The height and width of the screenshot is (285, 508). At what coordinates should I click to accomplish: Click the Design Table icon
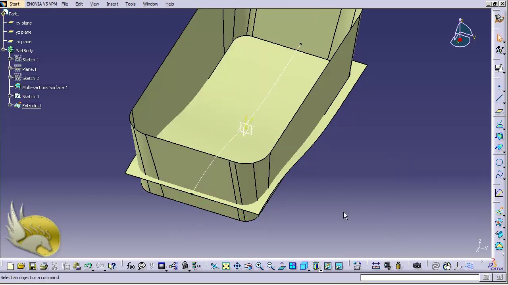[162, 266]
